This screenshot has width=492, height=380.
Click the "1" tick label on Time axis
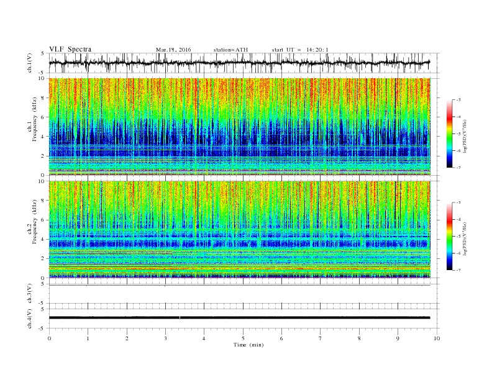88,338
